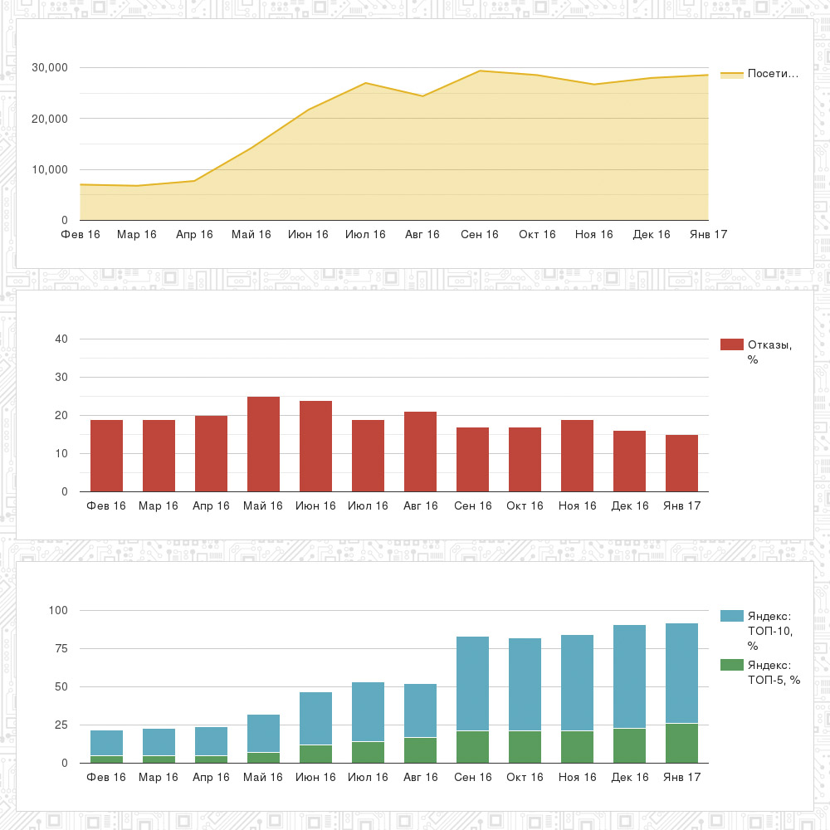
Task: Click the visitors line peak at Сен 16
Action: [480, 71]
